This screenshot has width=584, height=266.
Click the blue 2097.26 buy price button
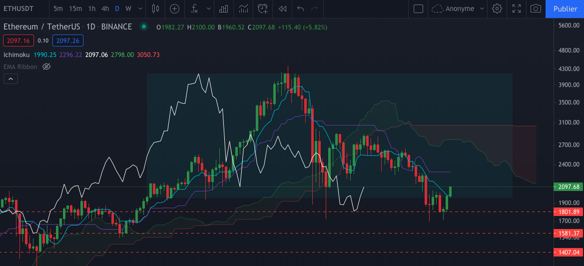point(68,40)
